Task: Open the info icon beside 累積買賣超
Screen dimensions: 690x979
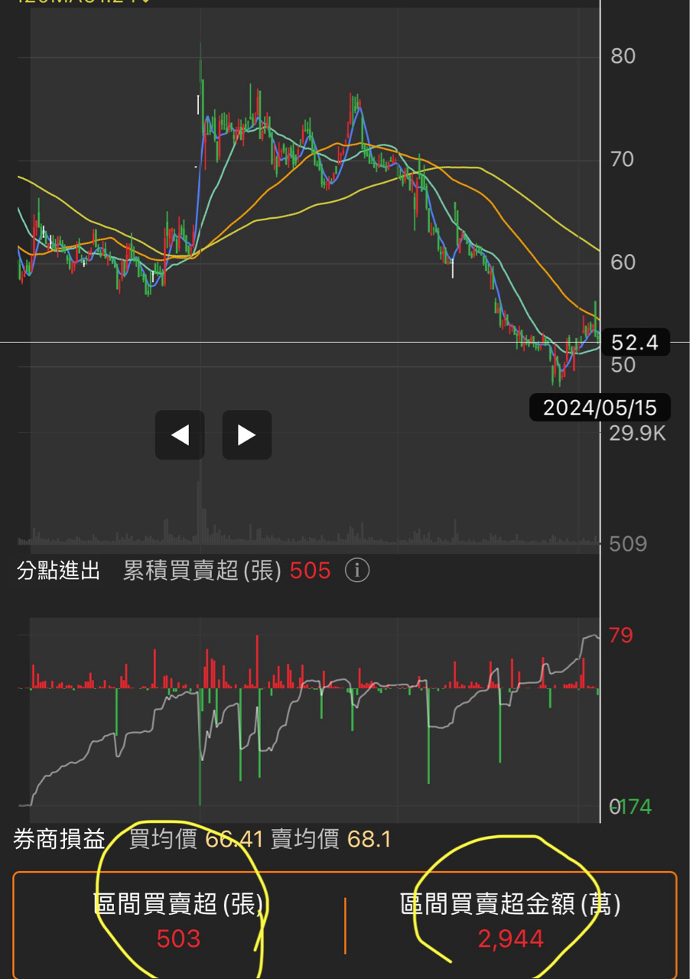Action: click(x=357, y=571)
